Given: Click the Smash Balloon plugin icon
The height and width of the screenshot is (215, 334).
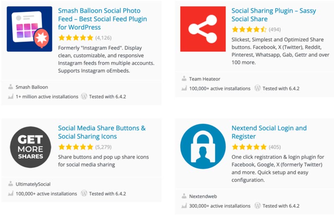Looking at the screenshot, I should click(29, 29).
